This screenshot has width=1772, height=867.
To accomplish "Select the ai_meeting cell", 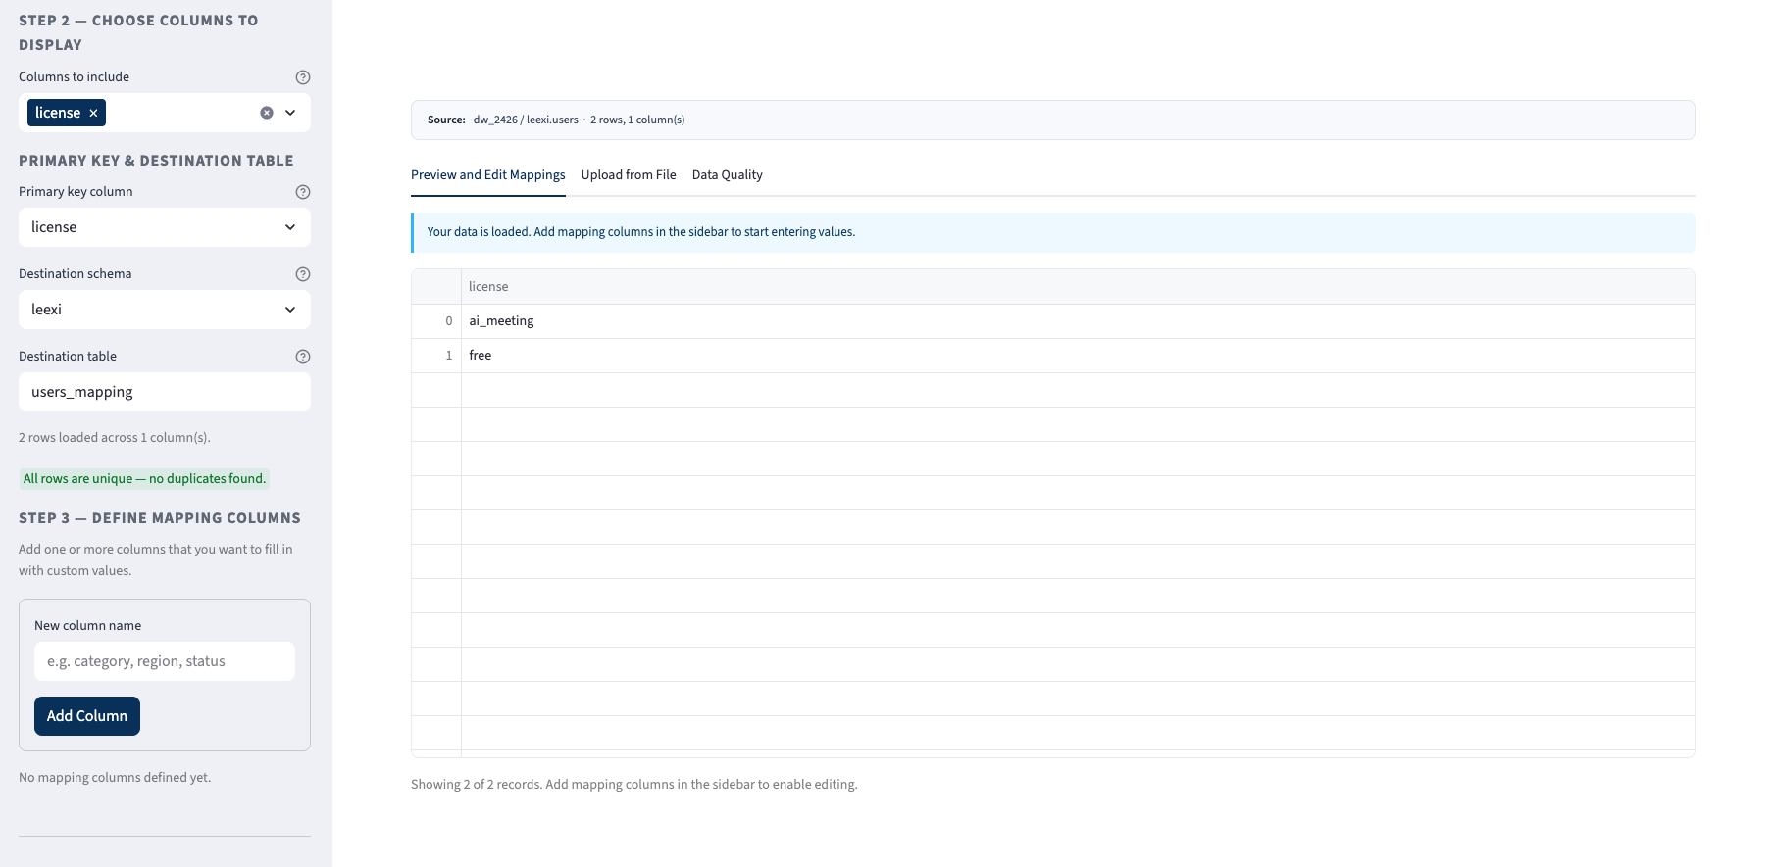I will [1078, 321].
